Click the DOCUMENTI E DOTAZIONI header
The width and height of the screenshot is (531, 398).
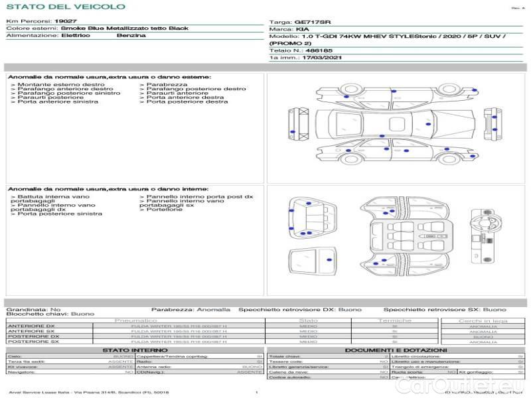tap(395, 350)
